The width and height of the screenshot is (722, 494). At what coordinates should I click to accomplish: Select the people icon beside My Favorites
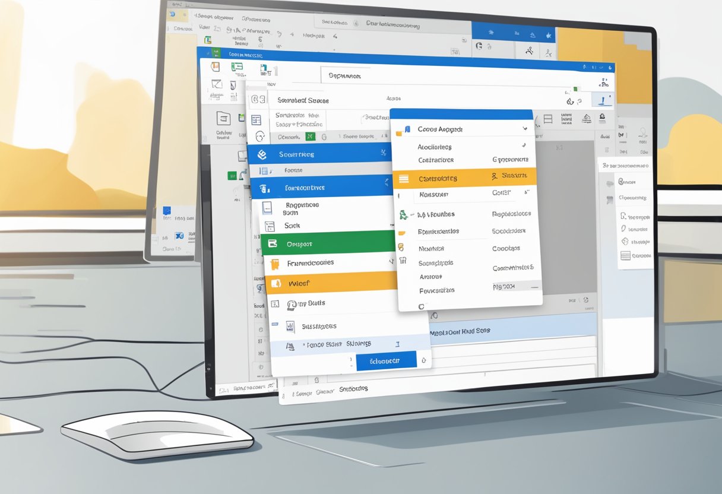coord(403,214)
